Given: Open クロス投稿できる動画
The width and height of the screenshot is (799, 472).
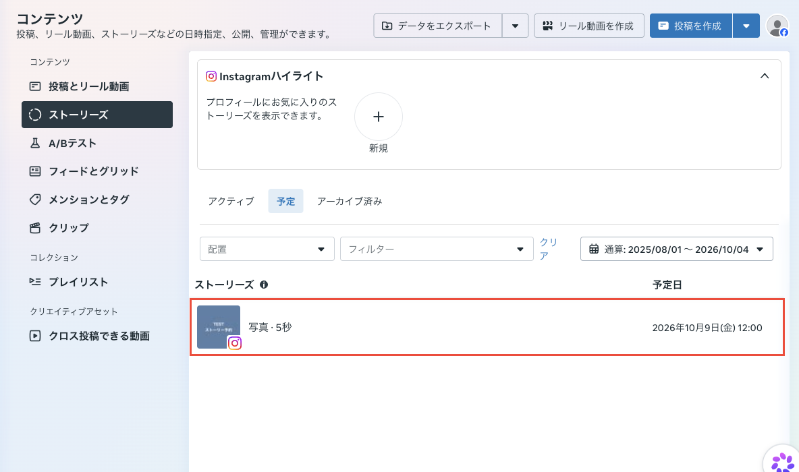Looking at the screenshot, I should 97,336.
